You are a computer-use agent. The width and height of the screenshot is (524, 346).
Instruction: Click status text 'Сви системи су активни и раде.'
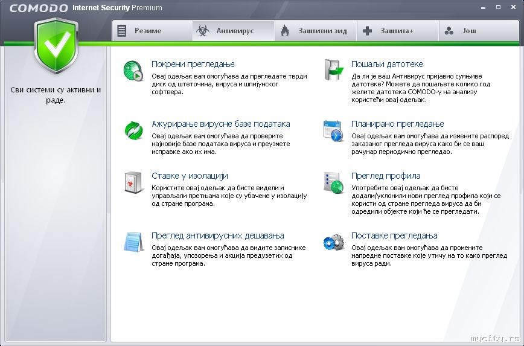pyautogui.click(x=56, y=95)
